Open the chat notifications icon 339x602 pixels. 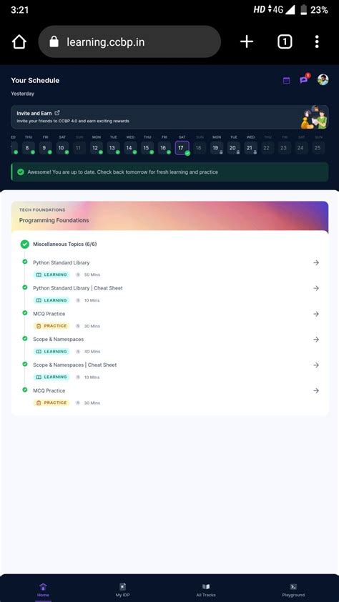point(304,79)
